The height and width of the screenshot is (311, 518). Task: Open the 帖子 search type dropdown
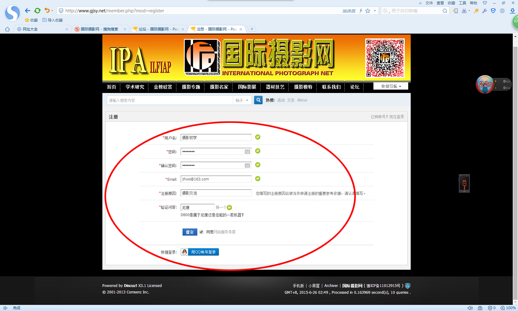pyautogui.click(x=242, y=100)
